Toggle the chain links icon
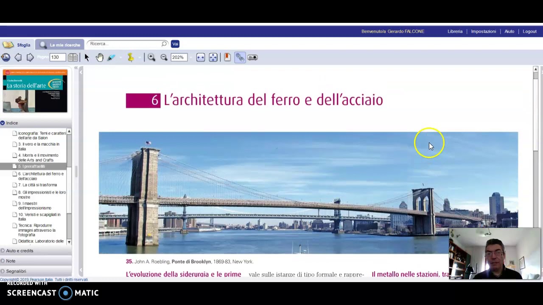The image size is (543, 305). 240,57
